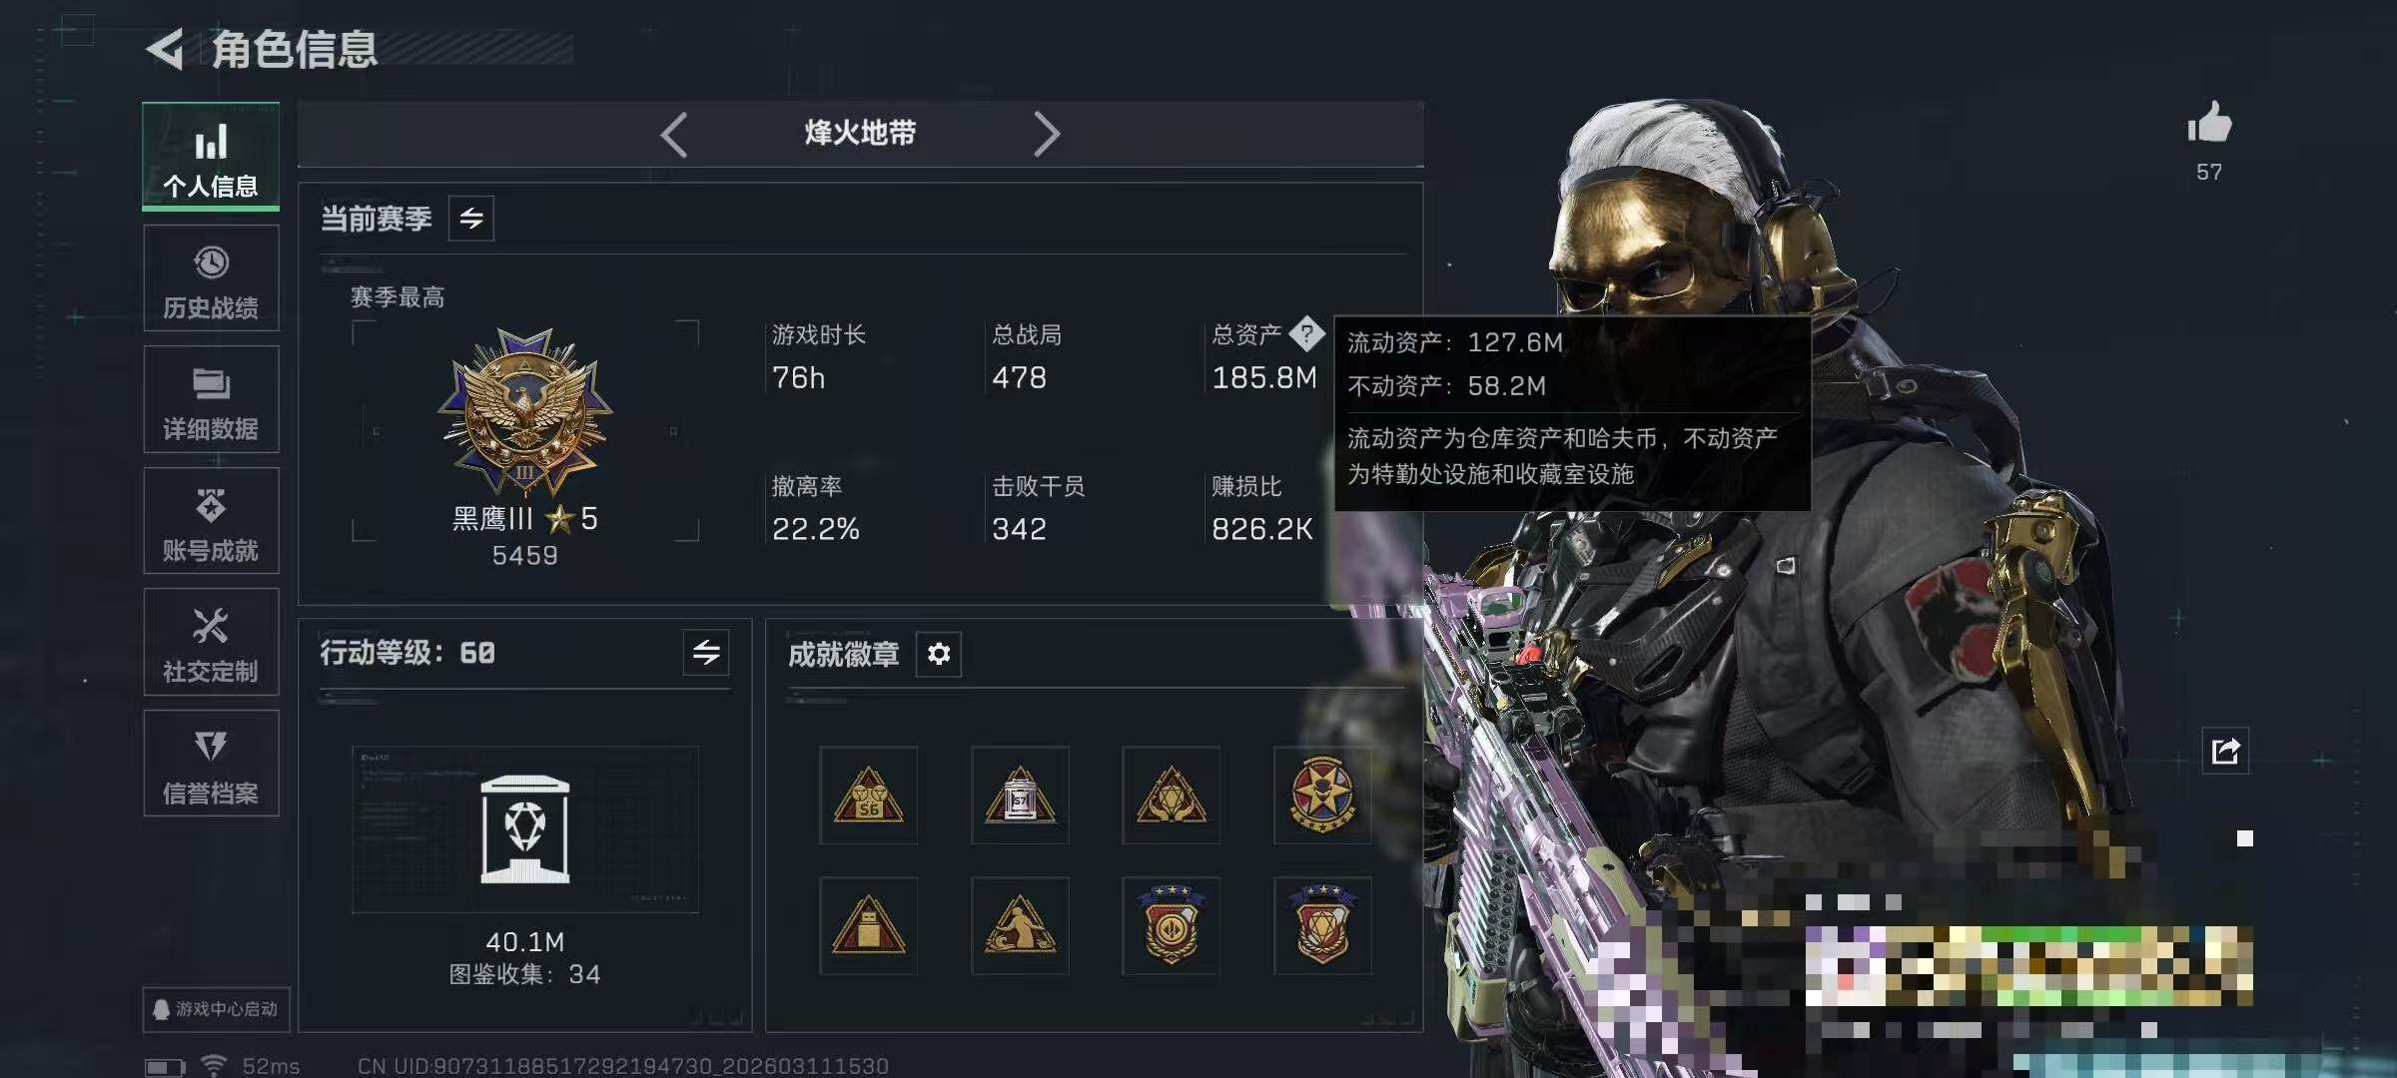Open the 信誉档案 sidebar entry
Screen dimensions: 2397x1078
211,763
